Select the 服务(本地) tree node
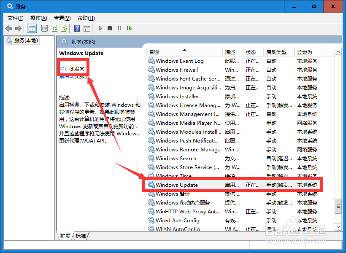The width and height of the screenshot is (346, 253). pyautogui.click(x=22, y=40)
